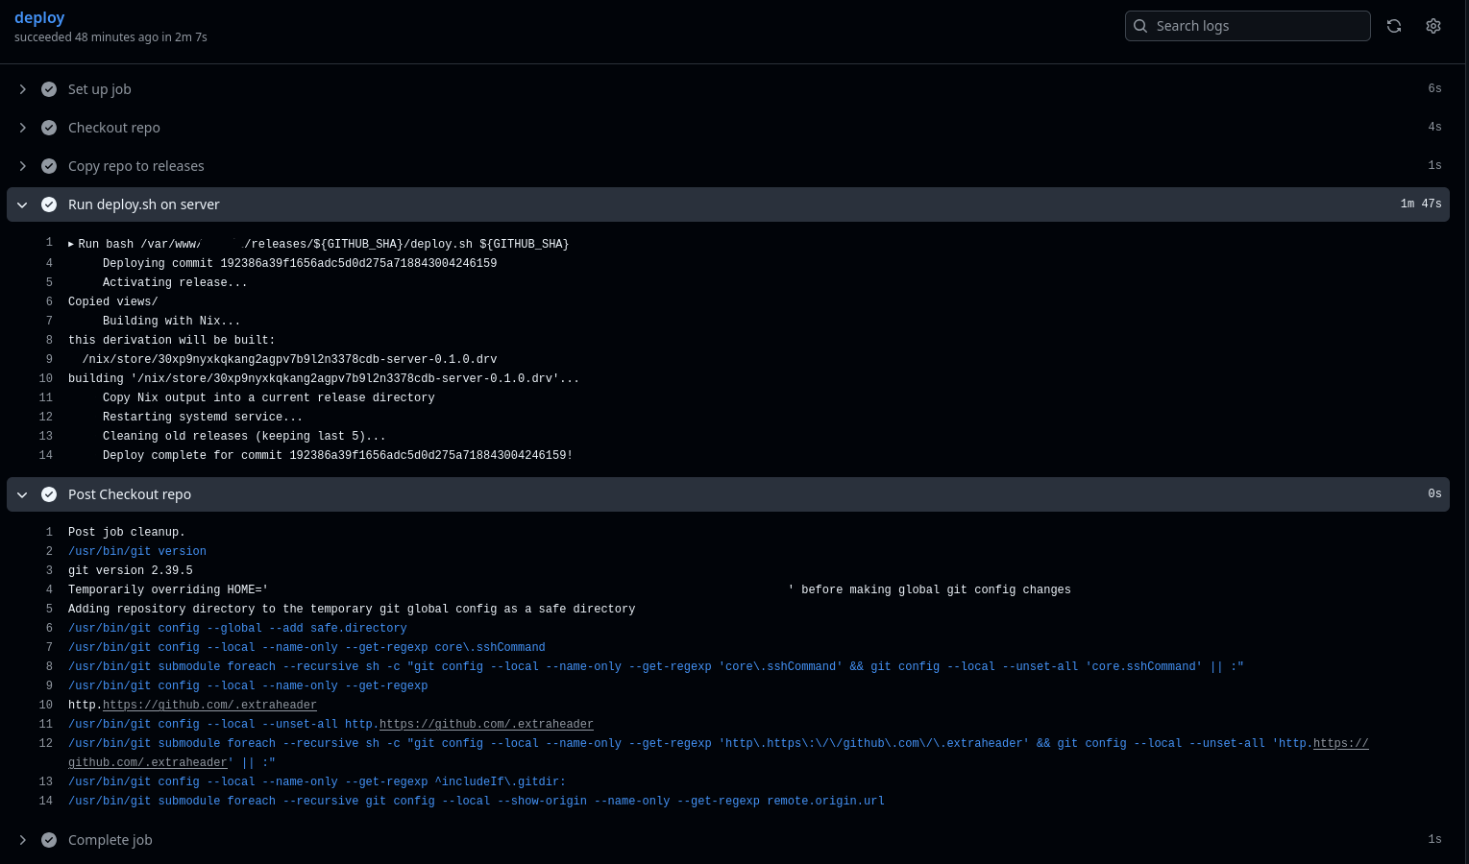Screen dimensions: 1469x864
Task: Expand the Copy repo to releases step
Action: [22, 165]
